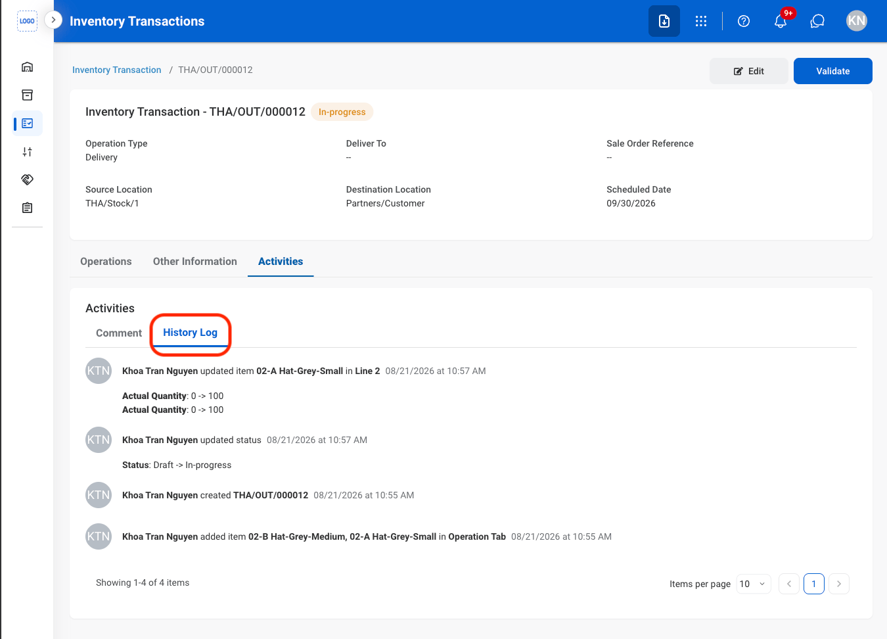Click the Validate button

pos(833,71)
